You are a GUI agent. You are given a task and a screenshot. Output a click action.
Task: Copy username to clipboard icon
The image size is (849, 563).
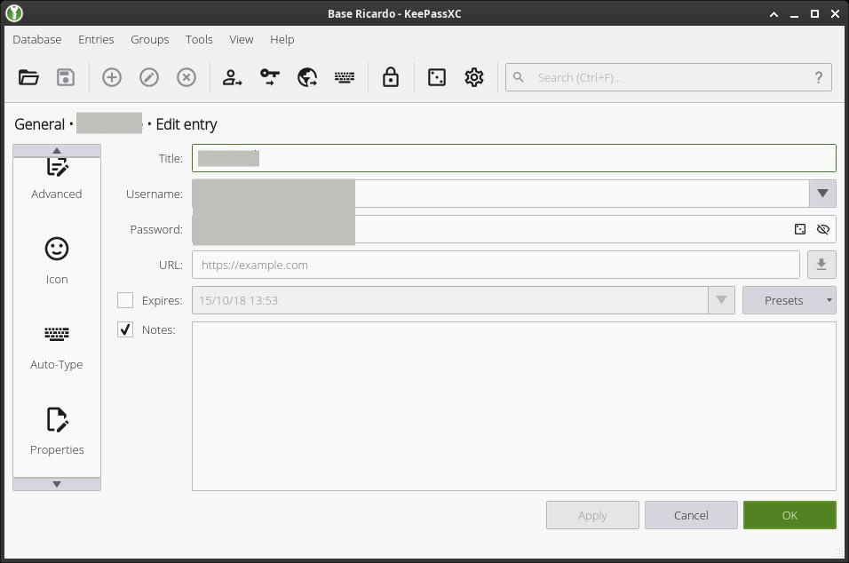[232, 77]
